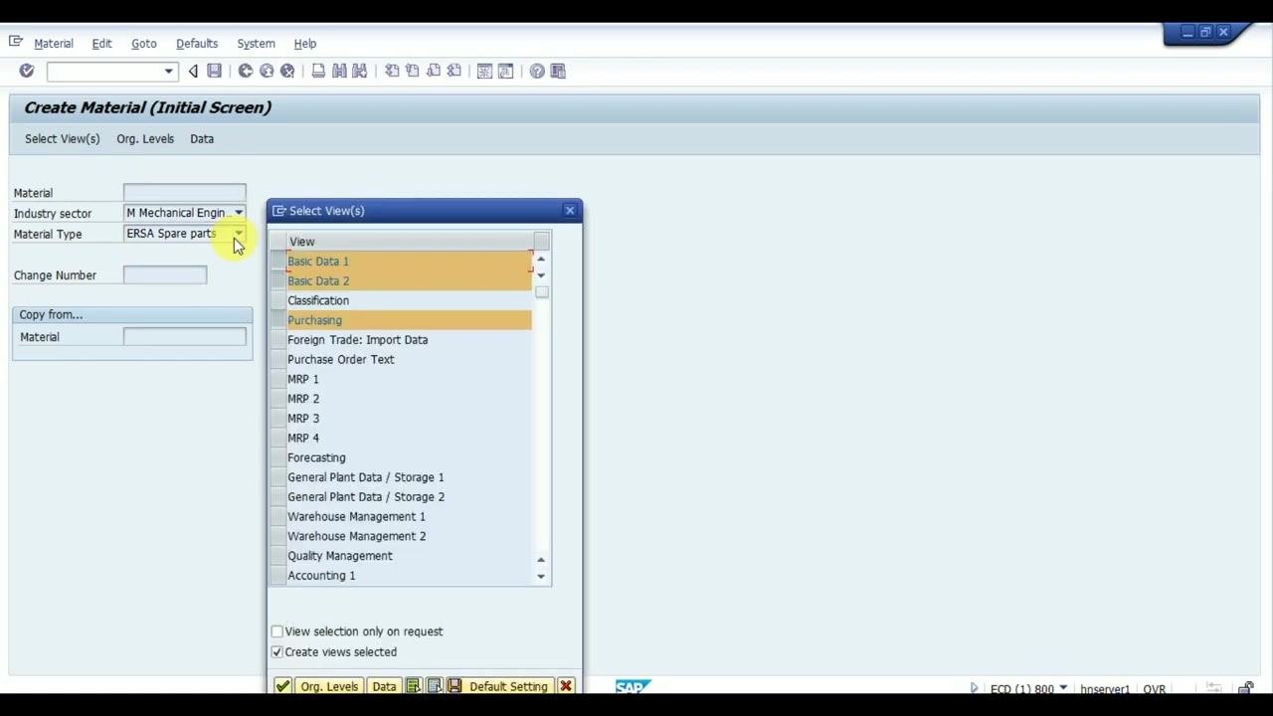1273x716 pixels.
Task: Confirm view selection with the green checkmark
Action: 282,686
